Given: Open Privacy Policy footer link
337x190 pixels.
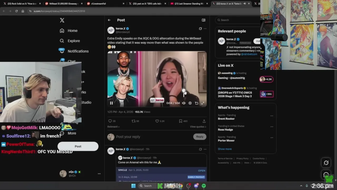Looking at the screenshot, I should click(242, 159).
